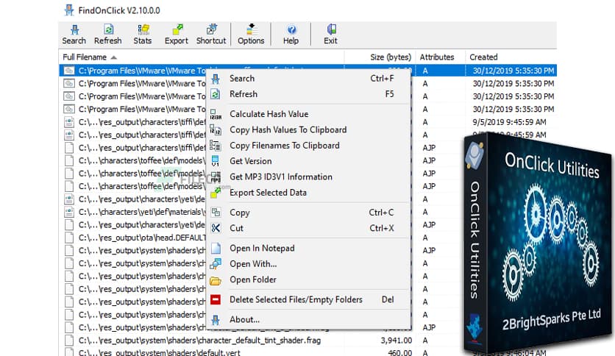Sort by the Size (bytes) column header
615x356 pixels.
click(380, 57)
